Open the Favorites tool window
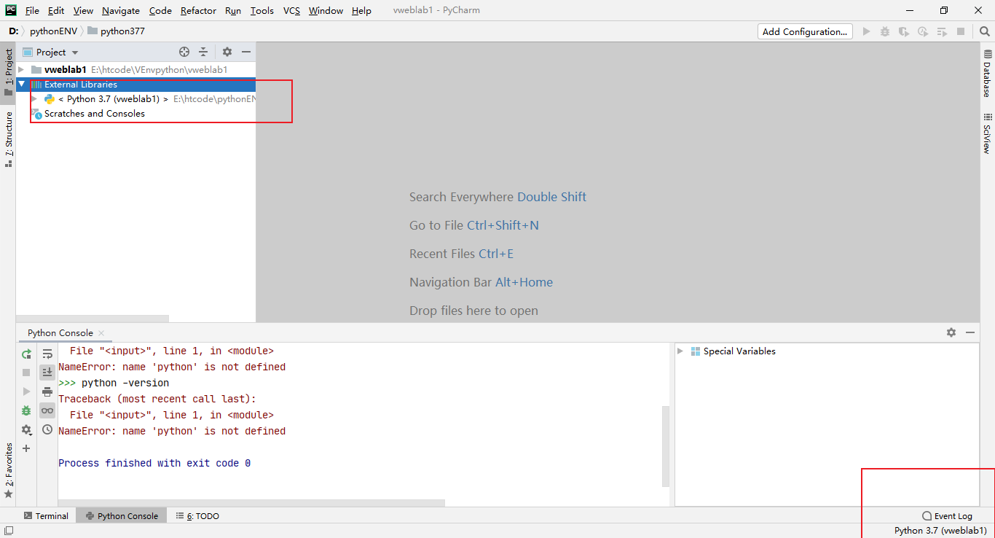 click(8, 470)
